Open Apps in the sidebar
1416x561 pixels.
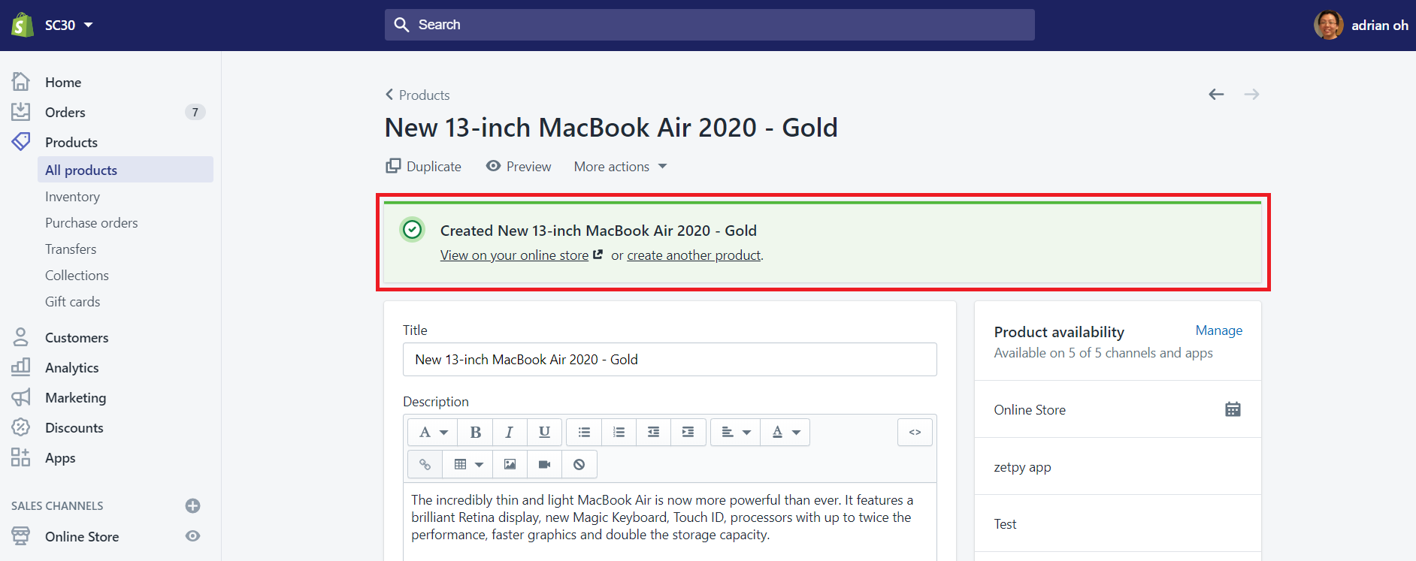[60, 457]
